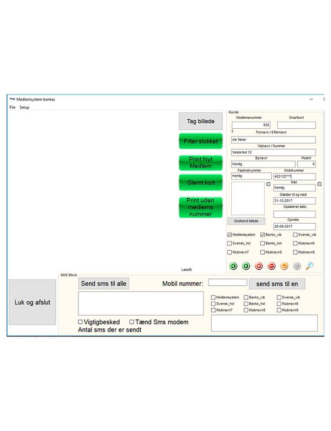The image size is (331, 431).
Task: Click the gray checkmark icon
Action: 297,266
